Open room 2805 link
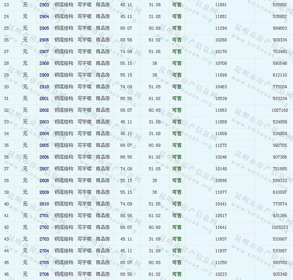The image size is (293, 280). [44, 145]
